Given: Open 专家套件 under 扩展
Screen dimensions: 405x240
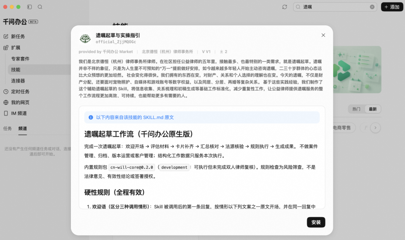Looking at the screenshot, I should coord(20,58).
